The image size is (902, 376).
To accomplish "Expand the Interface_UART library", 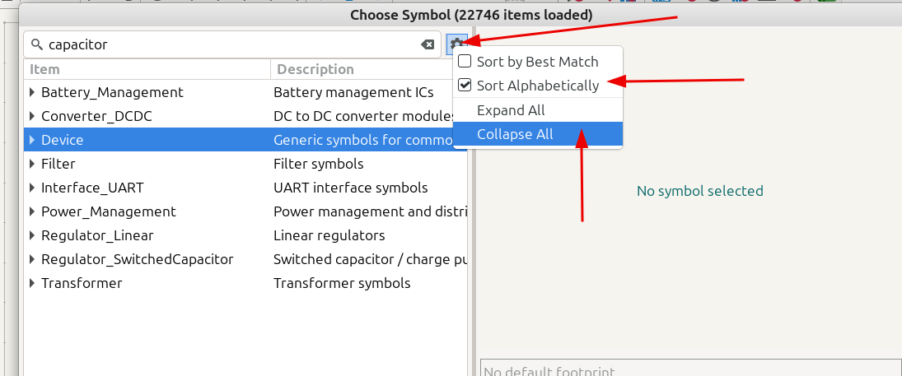I will (x=32, y=188).
